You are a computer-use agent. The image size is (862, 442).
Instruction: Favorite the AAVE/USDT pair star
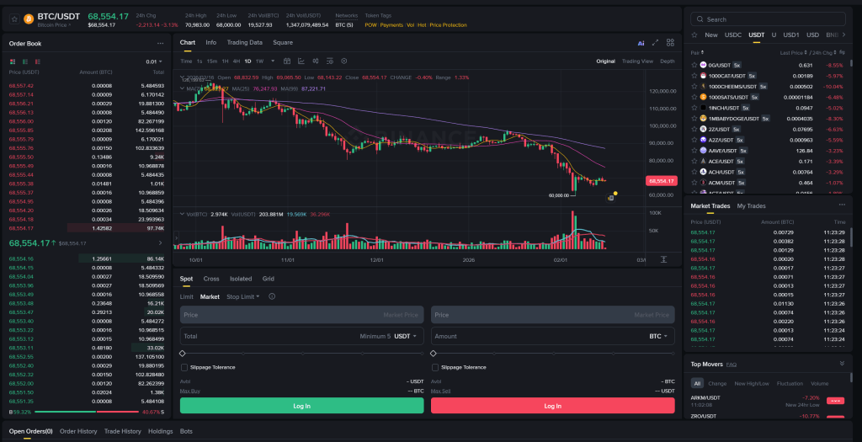click(x=694, y=151)
